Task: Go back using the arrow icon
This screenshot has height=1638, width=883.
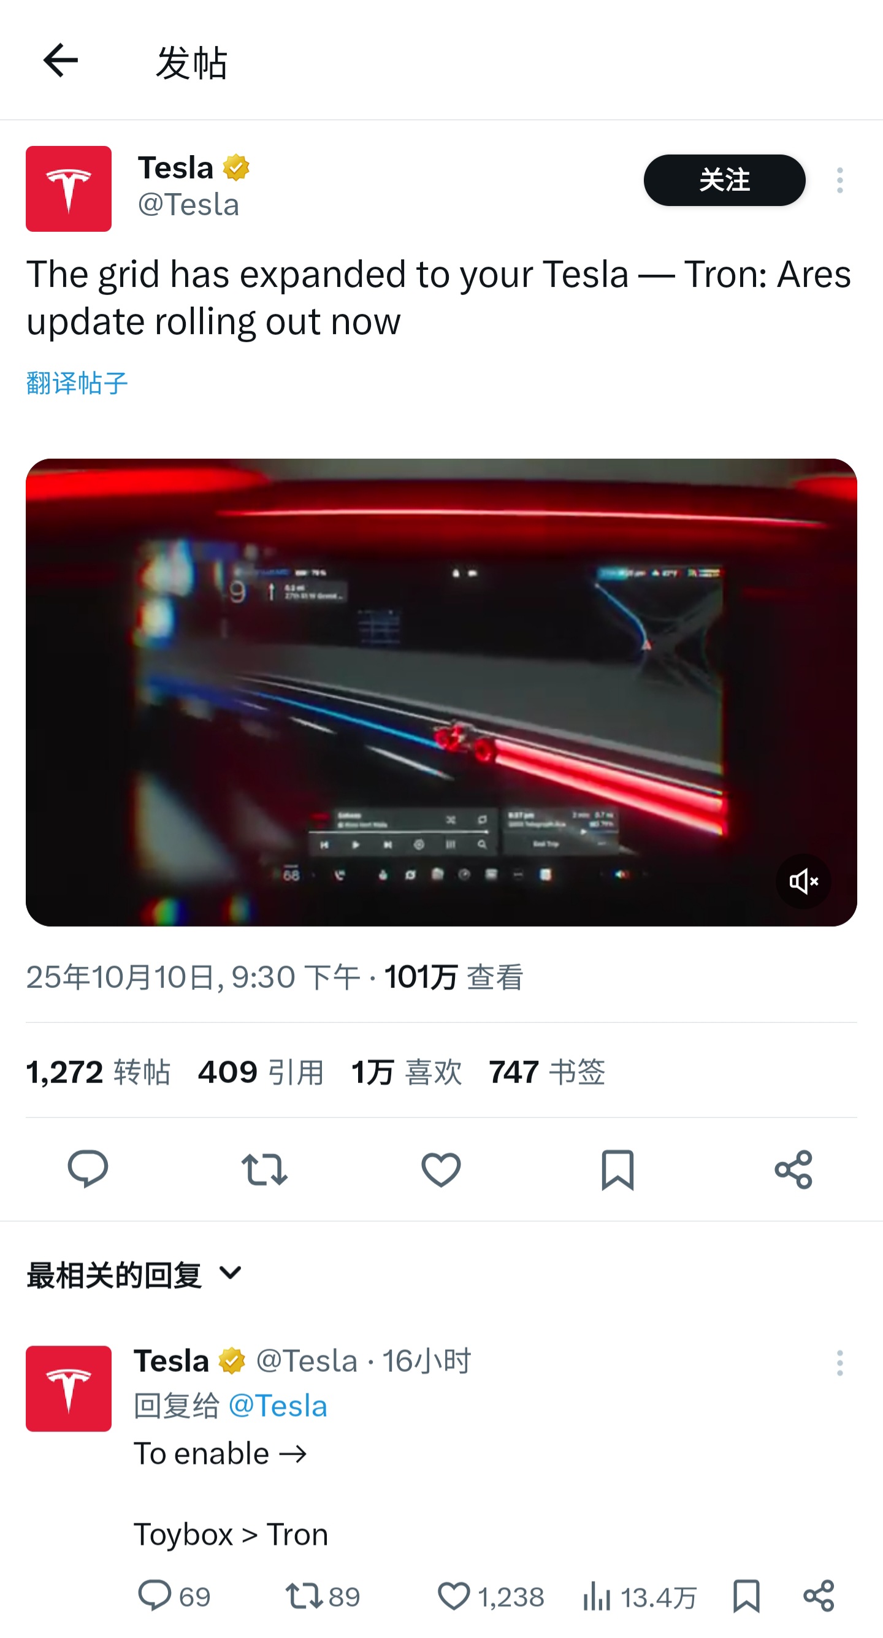Action: [x=60, y=61]
